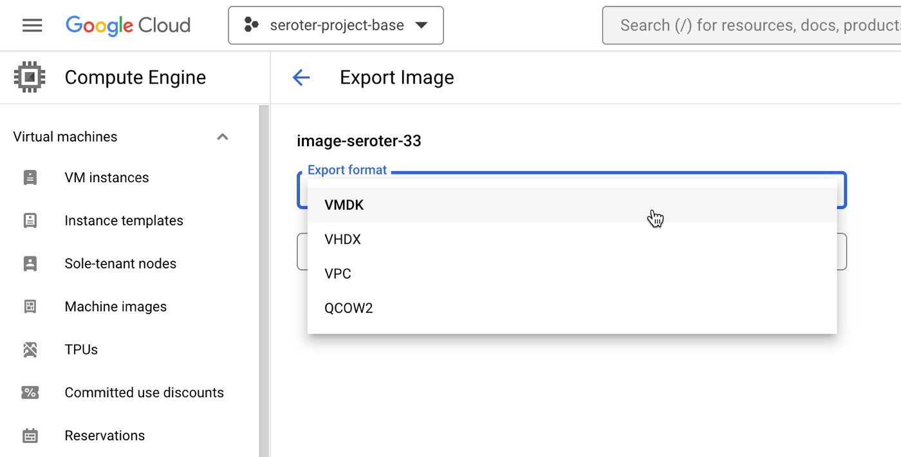Click the Google Cloud logo
This screenshot has width=901, height=457.
[x=128, y=26]
